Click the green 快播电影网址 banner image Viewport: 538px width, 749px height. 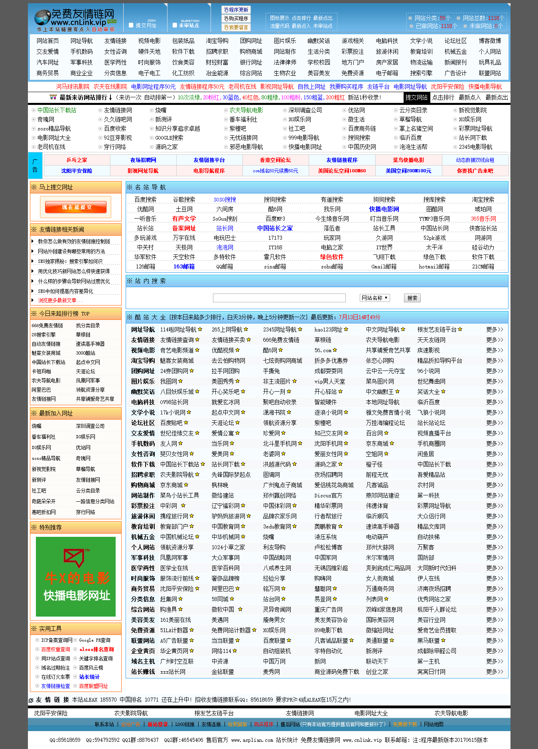pos(76,576)
